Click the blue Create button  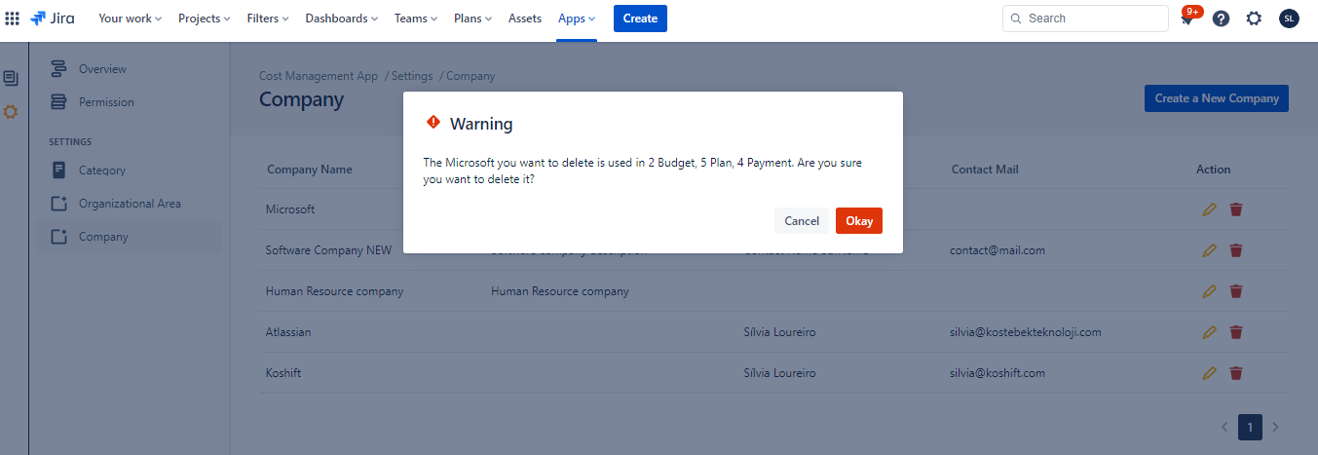coord(640,19)
